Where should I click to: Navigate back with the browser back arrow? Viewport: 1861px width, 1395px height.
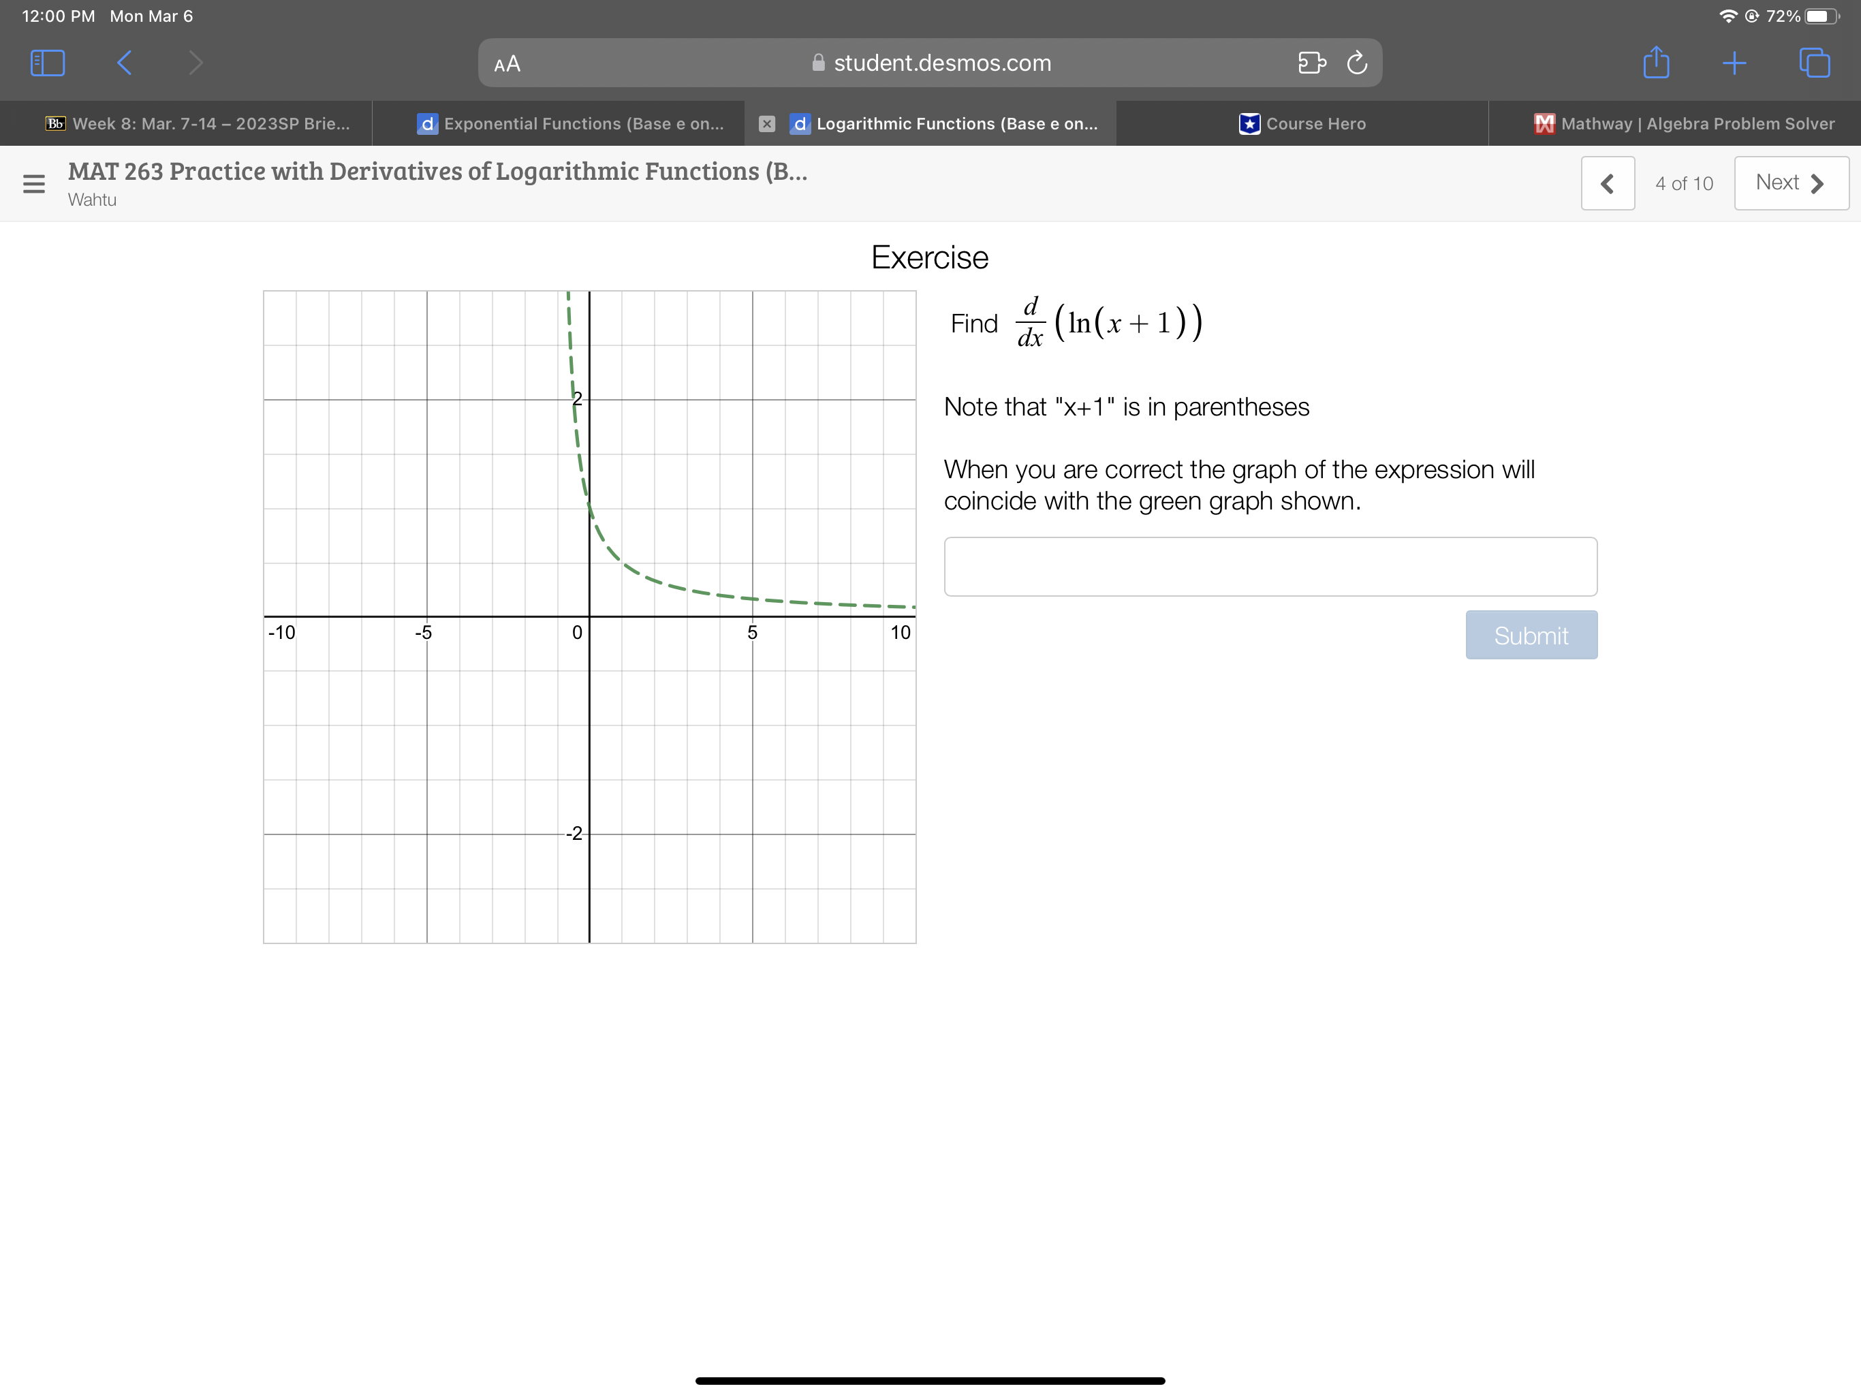(123, 62)
